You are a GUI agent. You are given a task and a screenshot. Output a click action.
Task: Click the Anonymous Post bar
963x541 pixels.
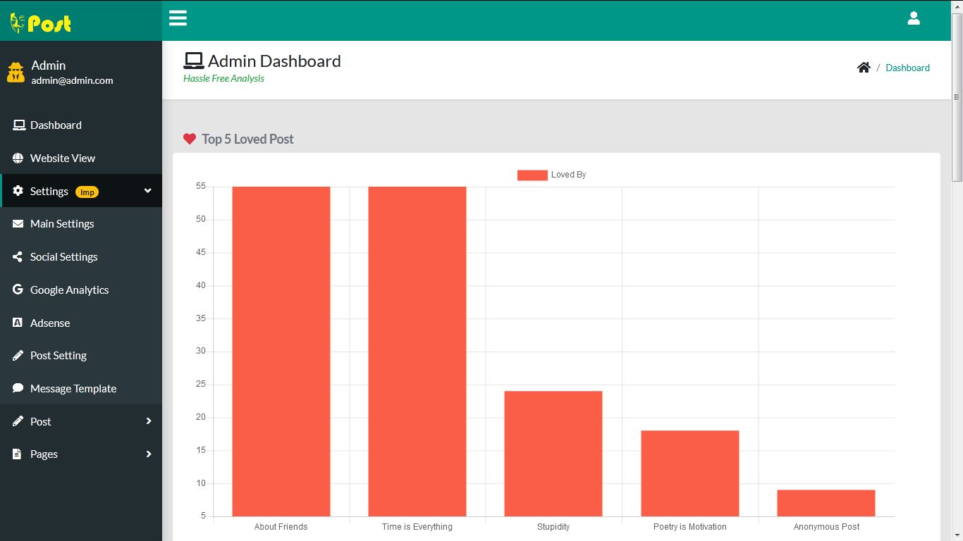point(826,503)
